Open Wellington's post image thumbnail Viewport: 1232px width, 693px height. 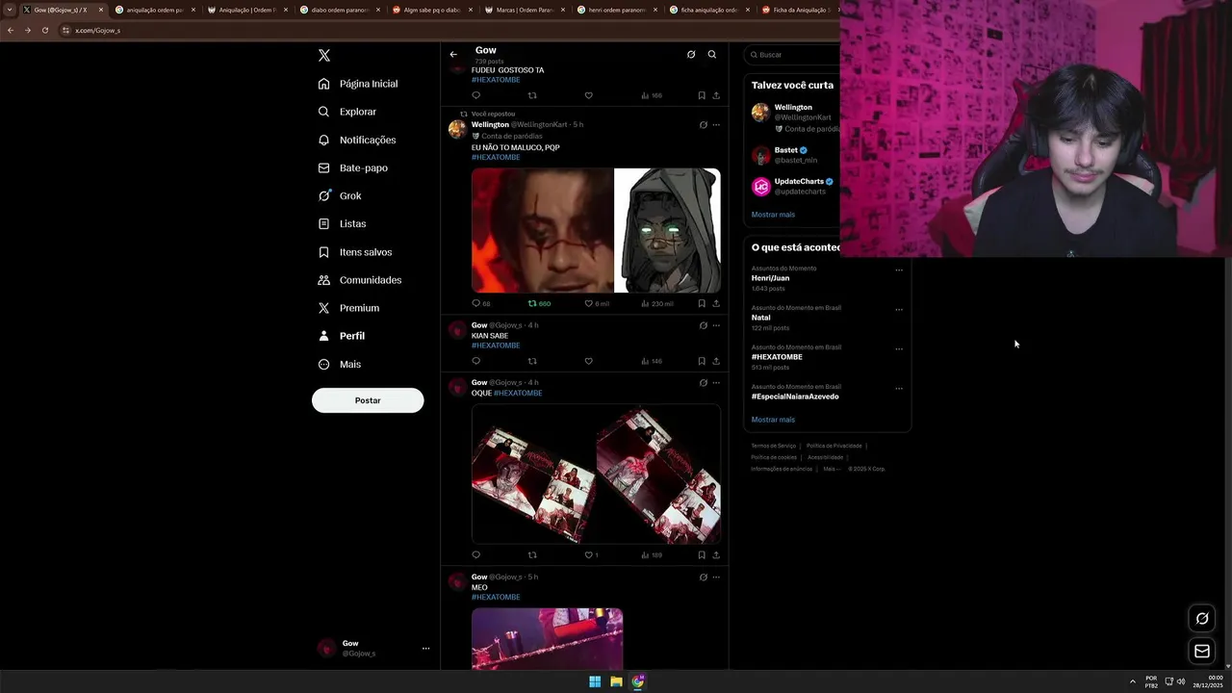(596, 230)
